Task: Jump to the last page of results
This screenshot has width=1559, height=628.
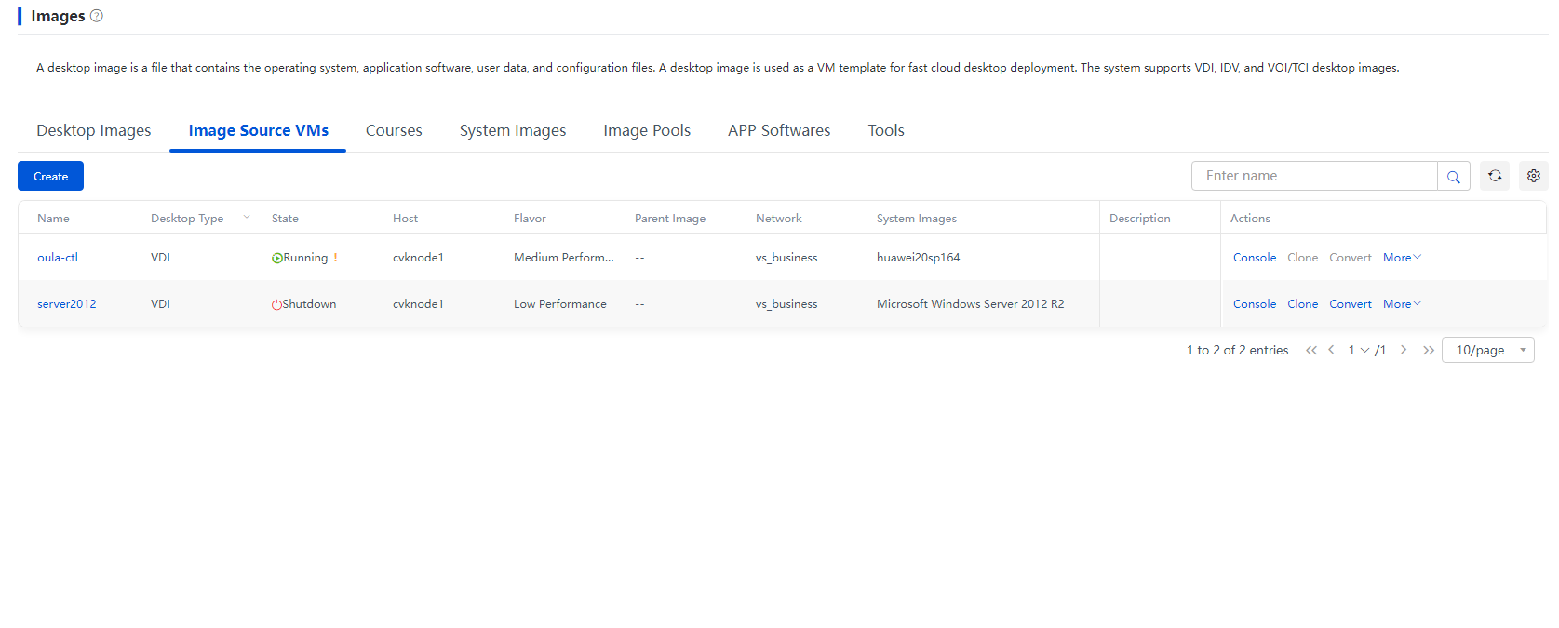Action: (x=1429, y=350)
